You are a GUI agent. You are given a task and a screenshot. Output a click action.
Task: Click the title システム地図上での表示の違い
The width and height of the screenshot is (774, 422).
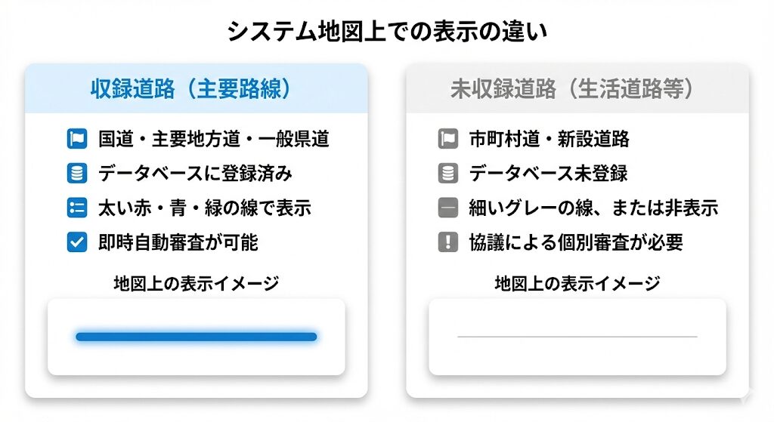pos(387,32)
